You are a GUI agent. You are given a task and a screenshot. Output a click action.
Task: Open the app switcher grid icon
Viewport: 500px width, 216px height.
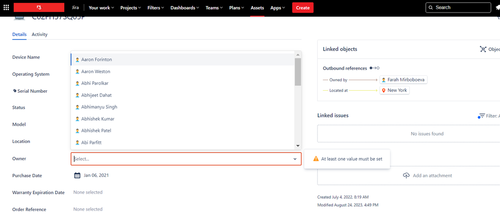[6, 8]
